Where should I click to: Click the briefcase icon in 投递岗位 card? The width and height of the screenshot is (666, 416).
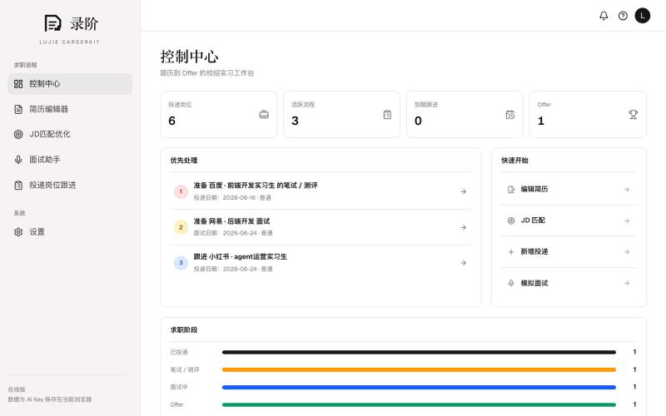[264, 114]
